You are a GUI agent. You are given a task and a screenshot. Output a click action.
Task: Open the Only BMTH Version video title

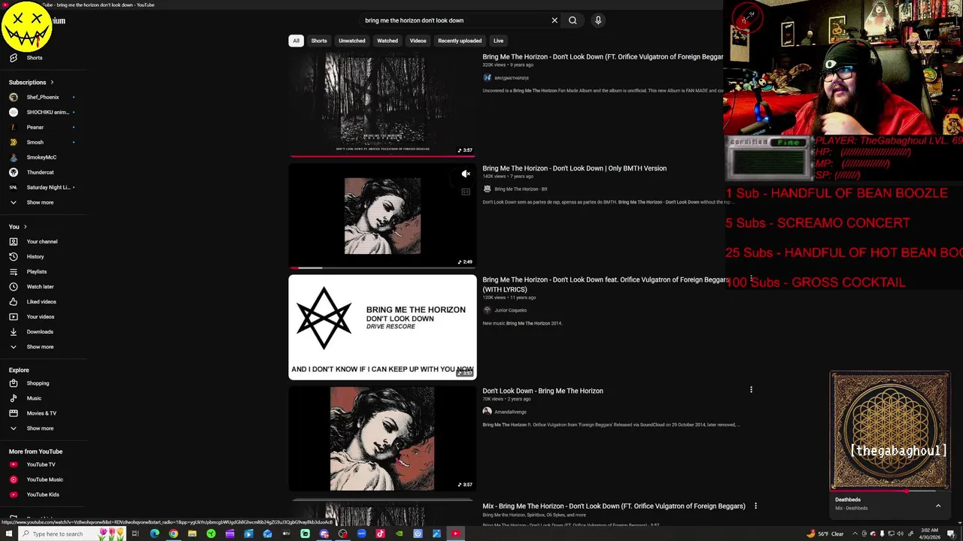coord(574,168)
